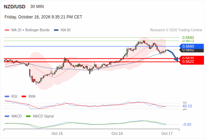Click the red 9MA legend swatch
This screenshot has width=205, height=139.
tap(24, 97)
